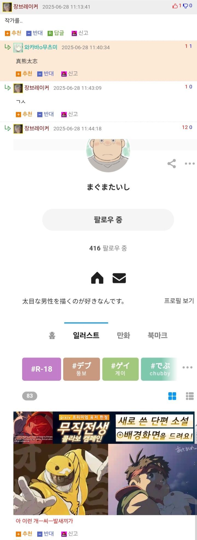Click the 반대 icon under 真熊太志 comment
This screenshot has width=197, height=540.
click(40, 74)
